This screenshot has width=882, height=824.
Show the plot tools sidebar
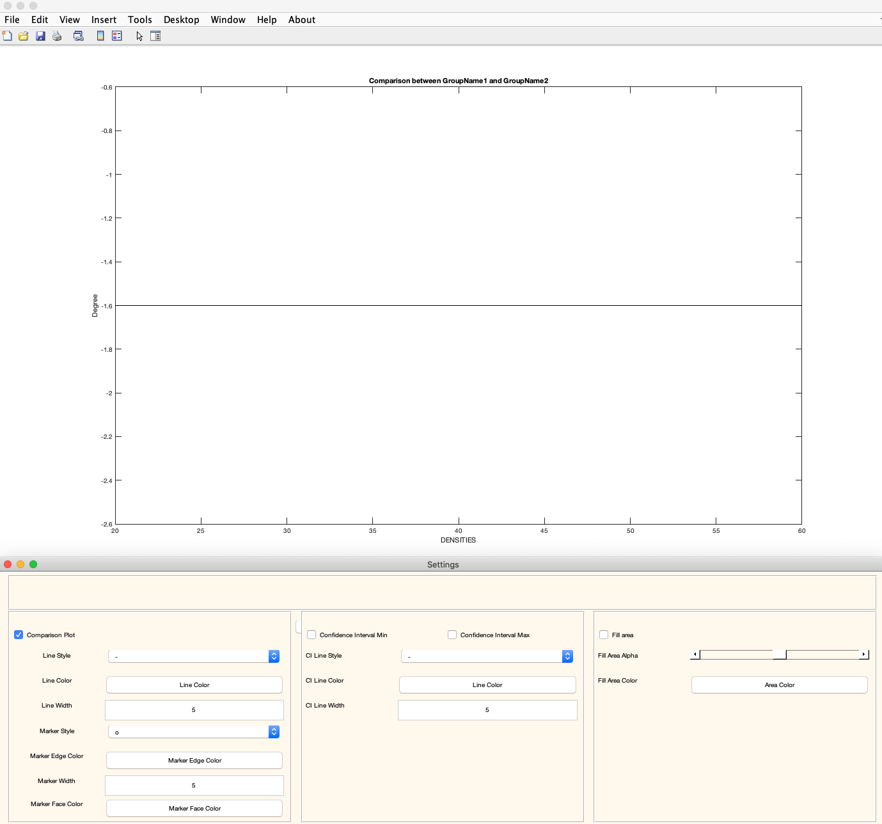click(x=155, y=36)
